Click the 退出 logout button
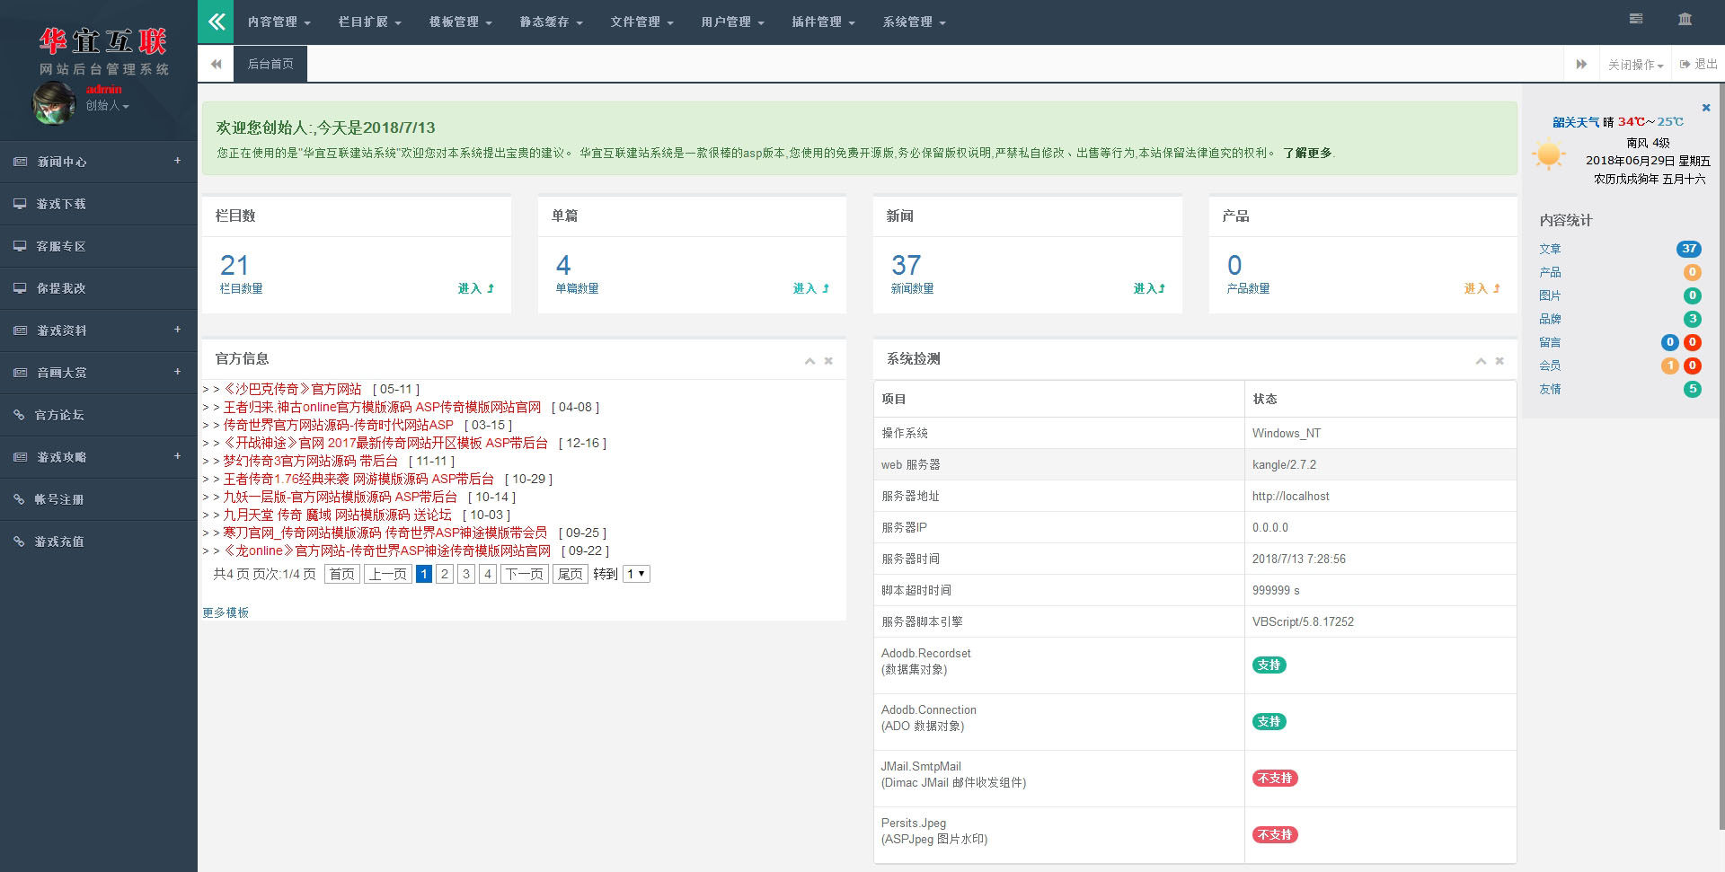This screenshot has width=1725, height=872. click(1698, 65)
